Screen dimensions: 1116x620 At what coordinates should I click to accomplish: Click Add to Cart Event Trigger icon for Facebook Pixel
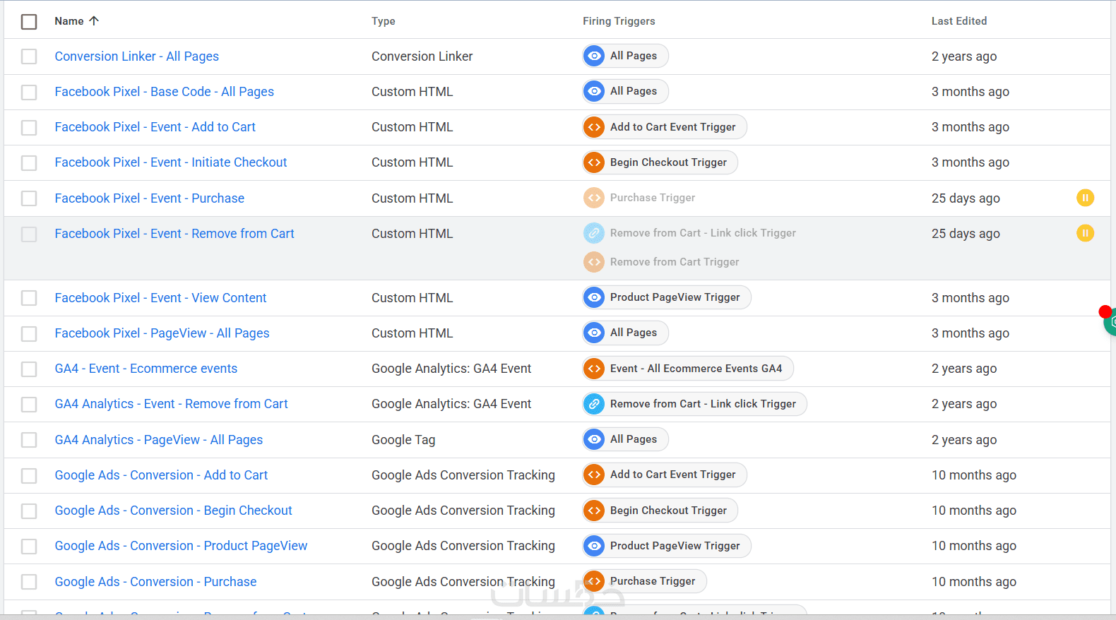coord(595,127)
